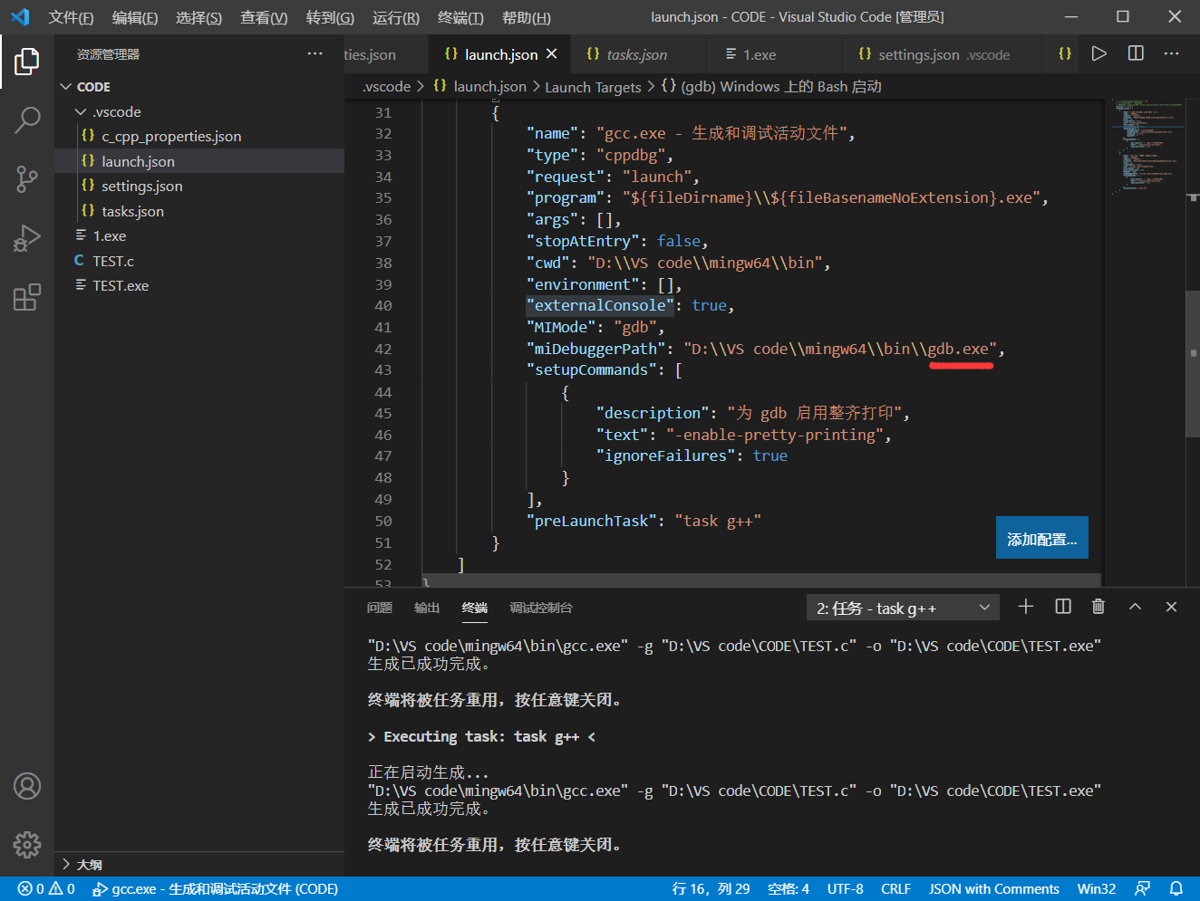Click the debug launch config in status bar
The image size is (1200, 901).
216,889
